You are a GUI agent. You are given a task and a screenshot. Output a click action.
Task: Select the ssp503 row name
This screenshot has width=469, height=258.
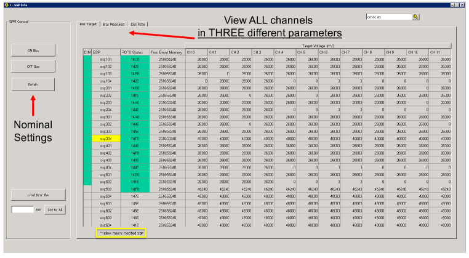point(106,189)
